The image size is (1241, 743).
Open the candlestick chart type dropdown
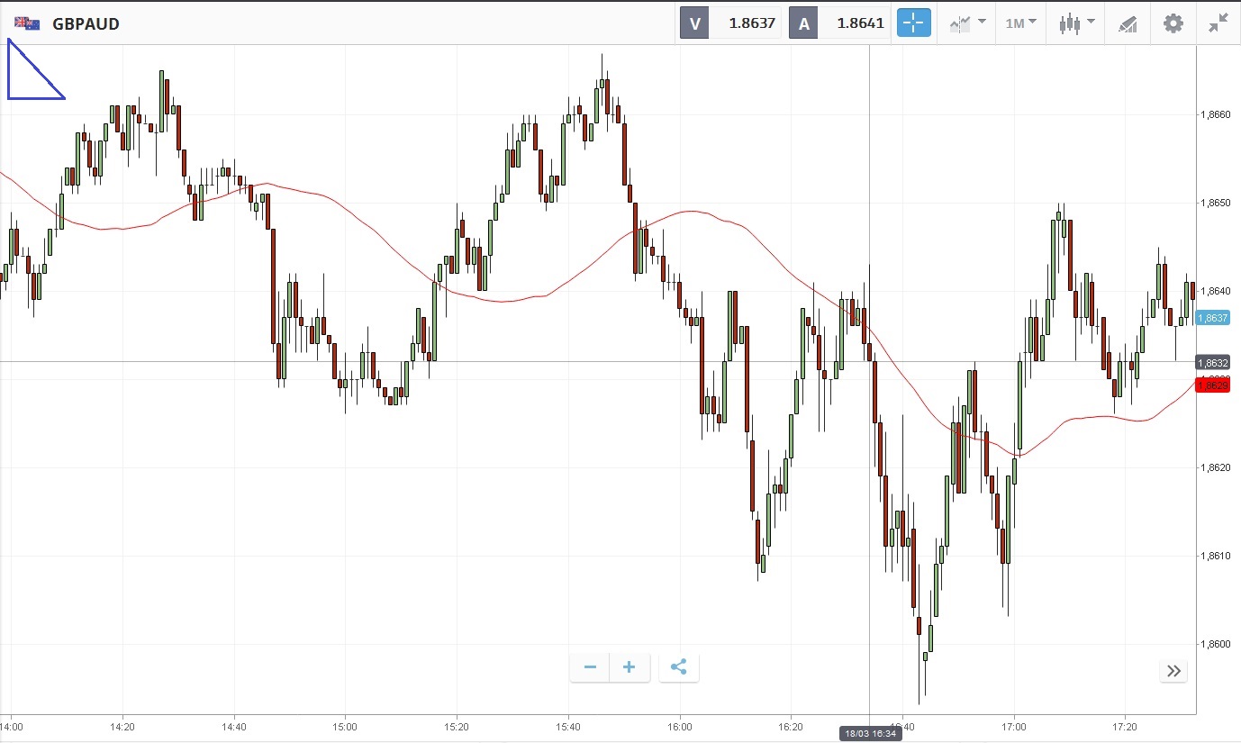click(x=1076, y=23)
